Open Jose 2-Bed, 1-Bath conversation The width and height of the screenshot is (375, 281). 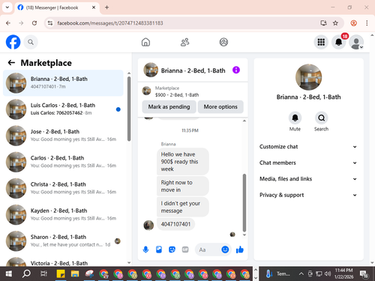(63, 136)
